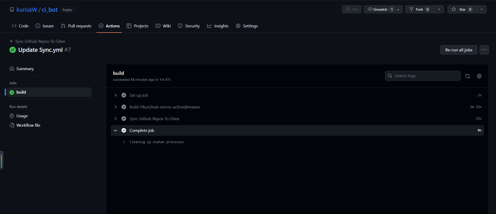Image resolution: width=496 pixels, height=214 pixels.
Task: Open the Pull requests tab
Action: click(76, 26)
